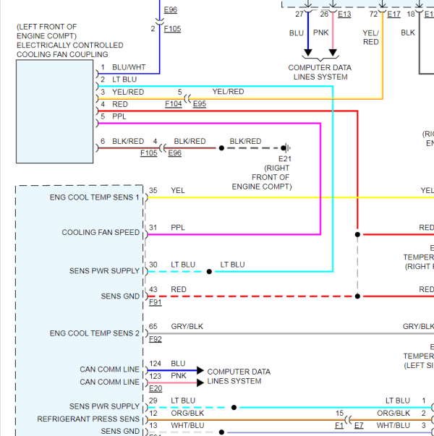The image size is (434, 436).
Task: Click SENS PWR SUPPLY label at pin 30
Action: [x=104, y=271]
